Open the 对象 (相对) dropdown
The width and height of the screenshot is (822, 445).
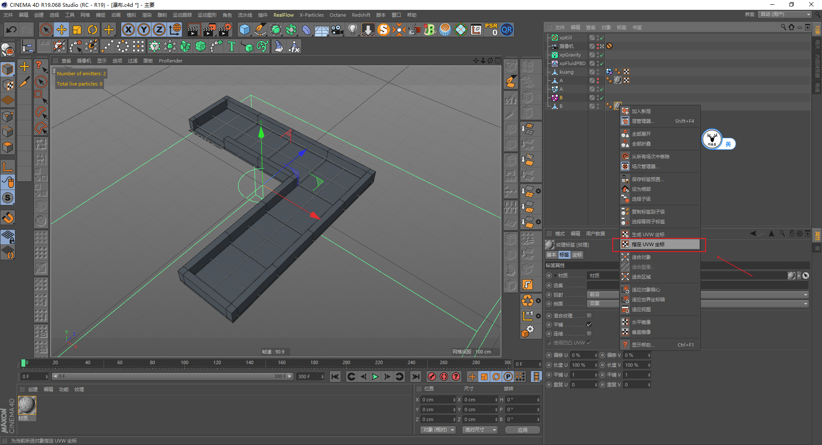tap(438, 430)
